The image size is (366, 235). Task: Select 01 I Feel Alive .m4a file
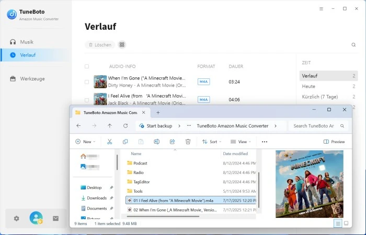[191, 201]
